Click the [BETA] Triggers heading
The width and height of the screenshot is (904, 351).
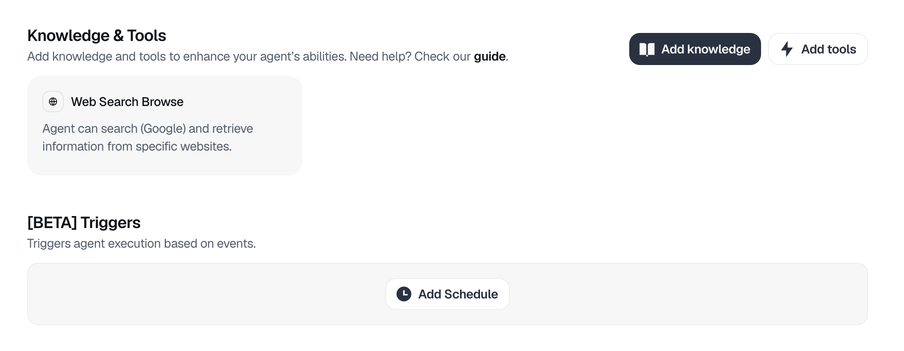(x=84, y=223)
